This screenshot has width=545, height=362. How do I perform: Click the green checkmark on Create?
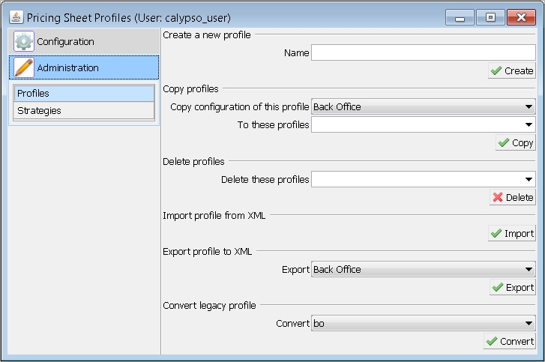[496, 71]
